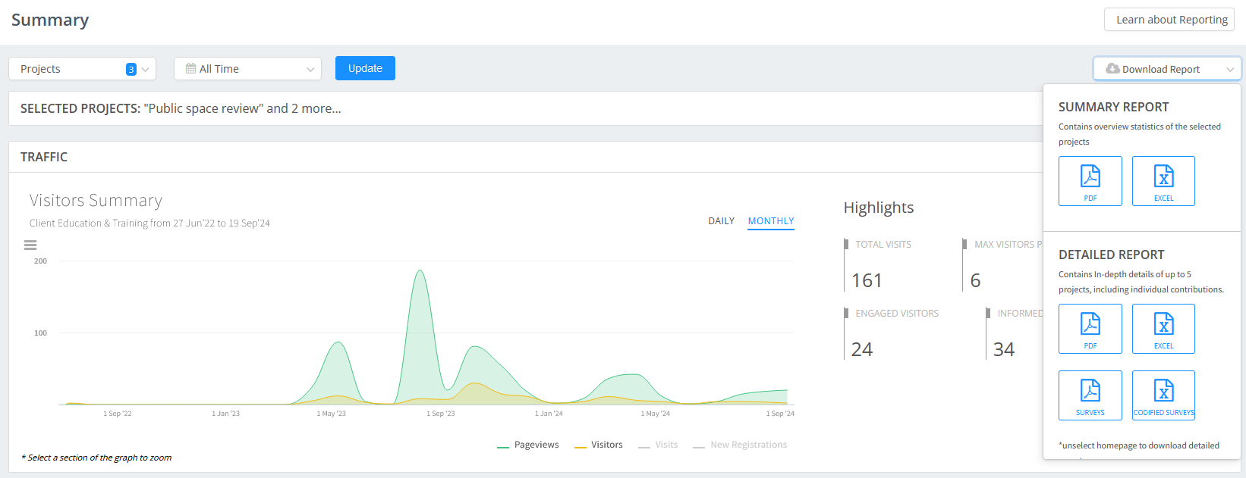This screenshot has width=1246, height=478.
Task: Switch chart to Daily view
Action: (x=722, y=221)
